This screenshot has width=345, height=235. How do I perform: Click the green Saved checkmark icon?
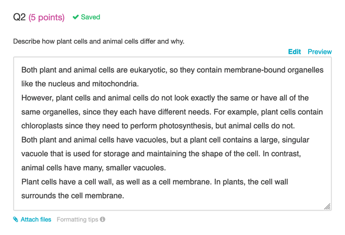pyautogui.click(x=76, y=17)
